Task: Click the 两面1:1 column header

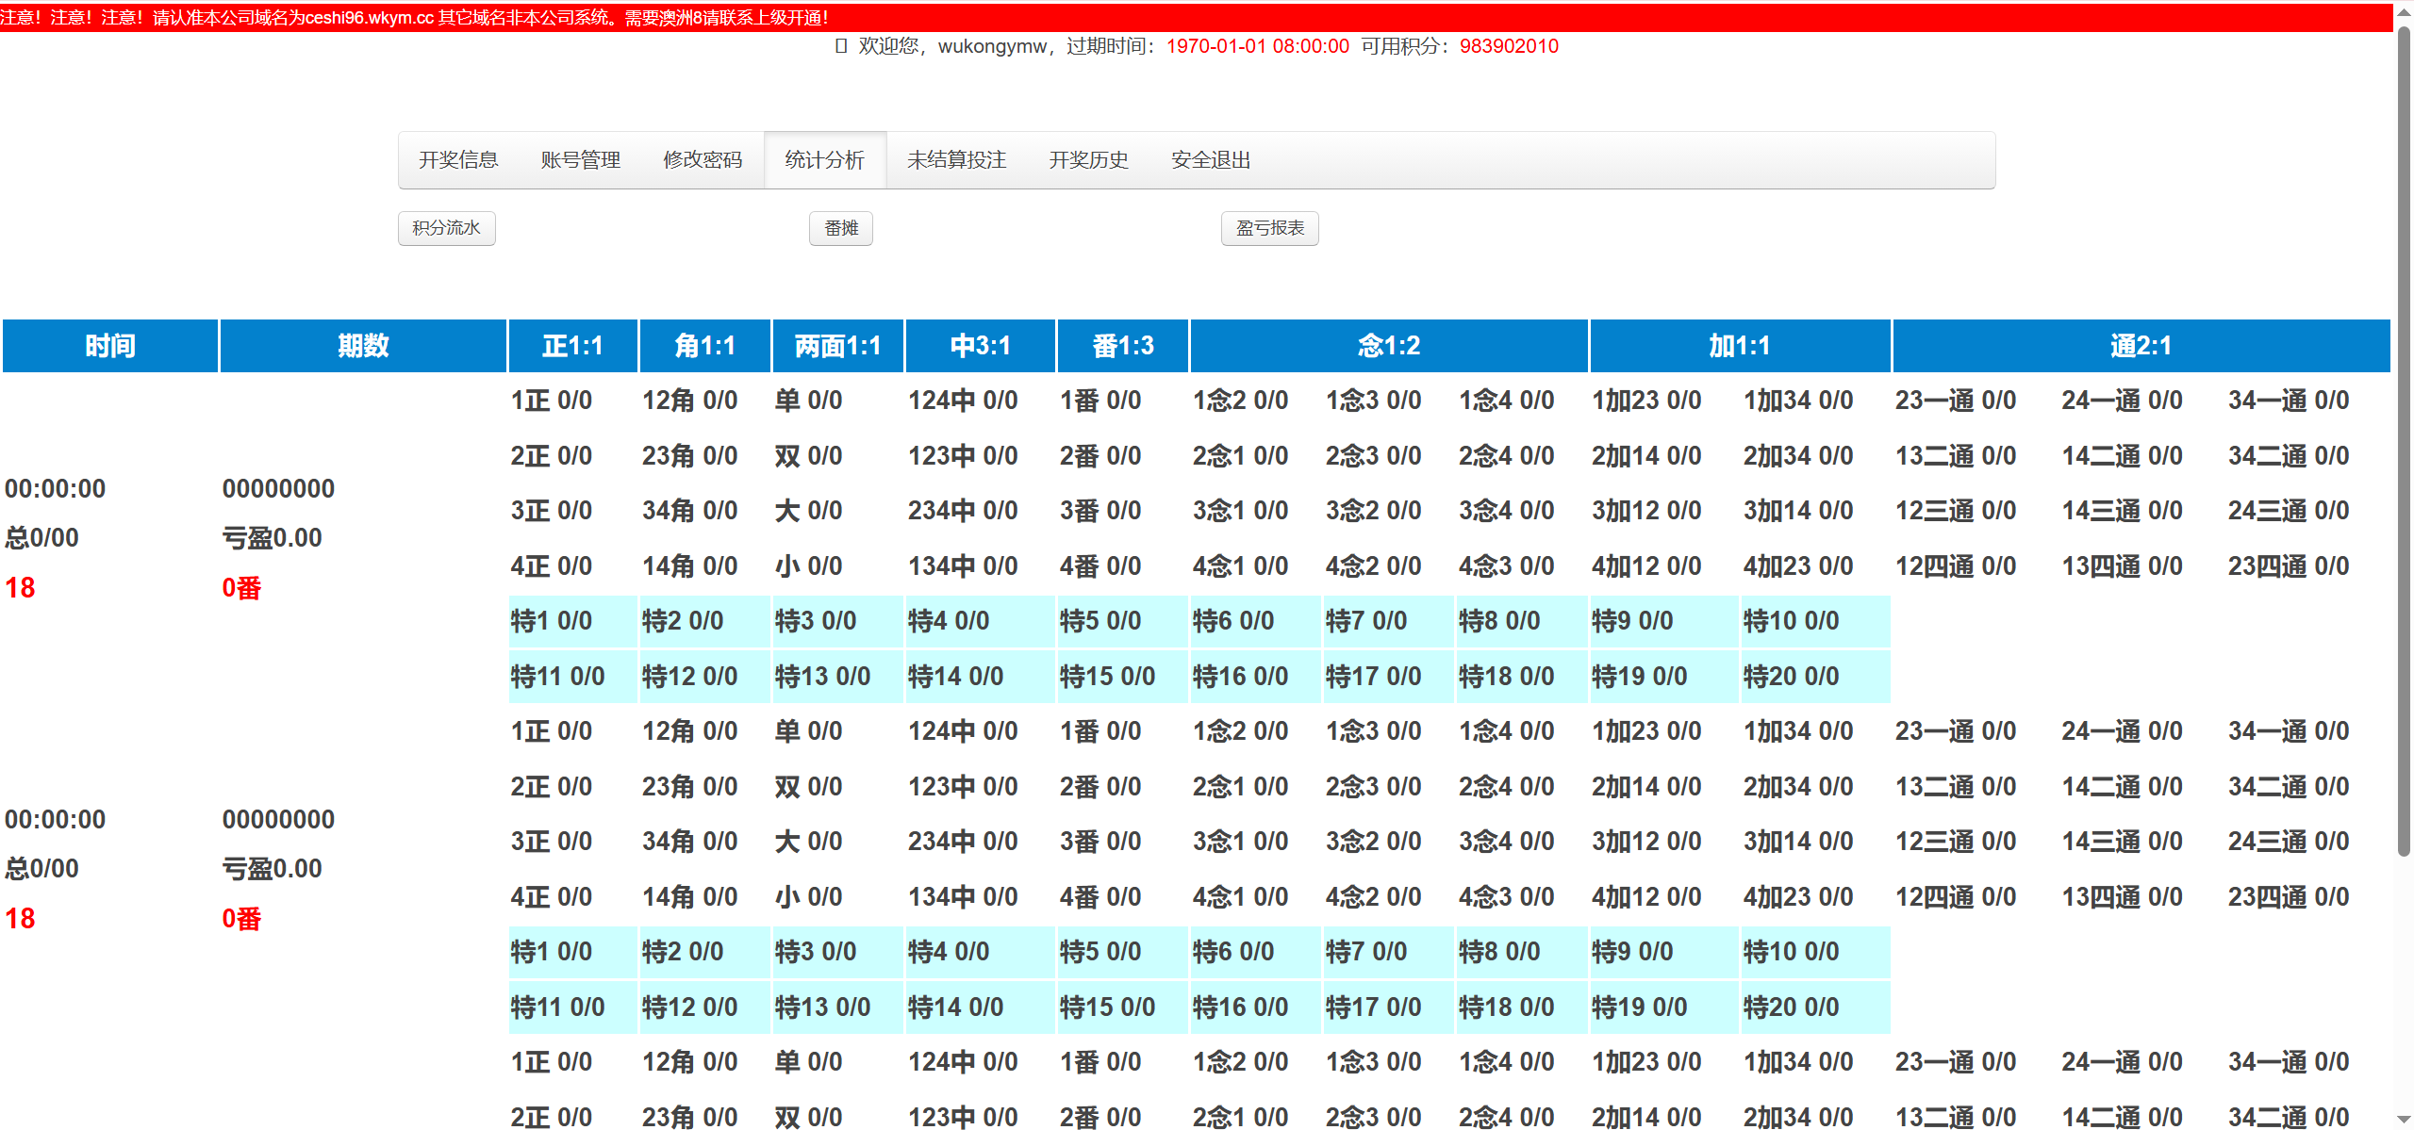Action: [837, 346]
